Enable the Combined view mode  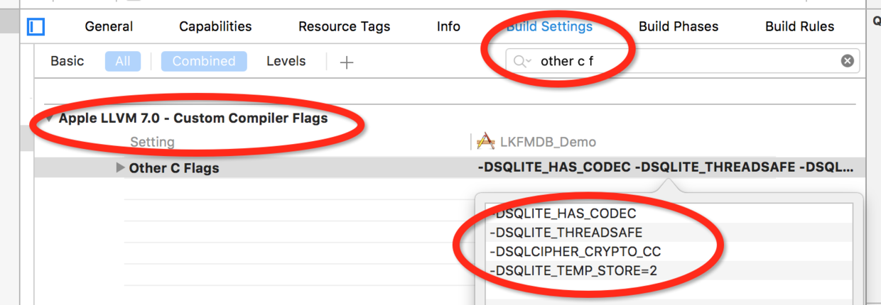pyautogui.click(x=204, y=61)
